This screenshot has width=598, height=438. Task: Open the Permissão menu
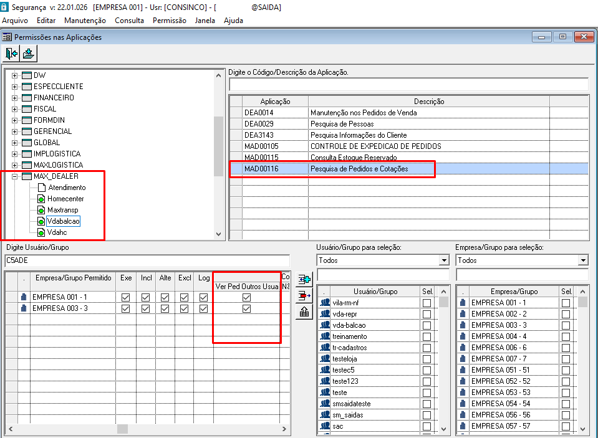(170, 21)
